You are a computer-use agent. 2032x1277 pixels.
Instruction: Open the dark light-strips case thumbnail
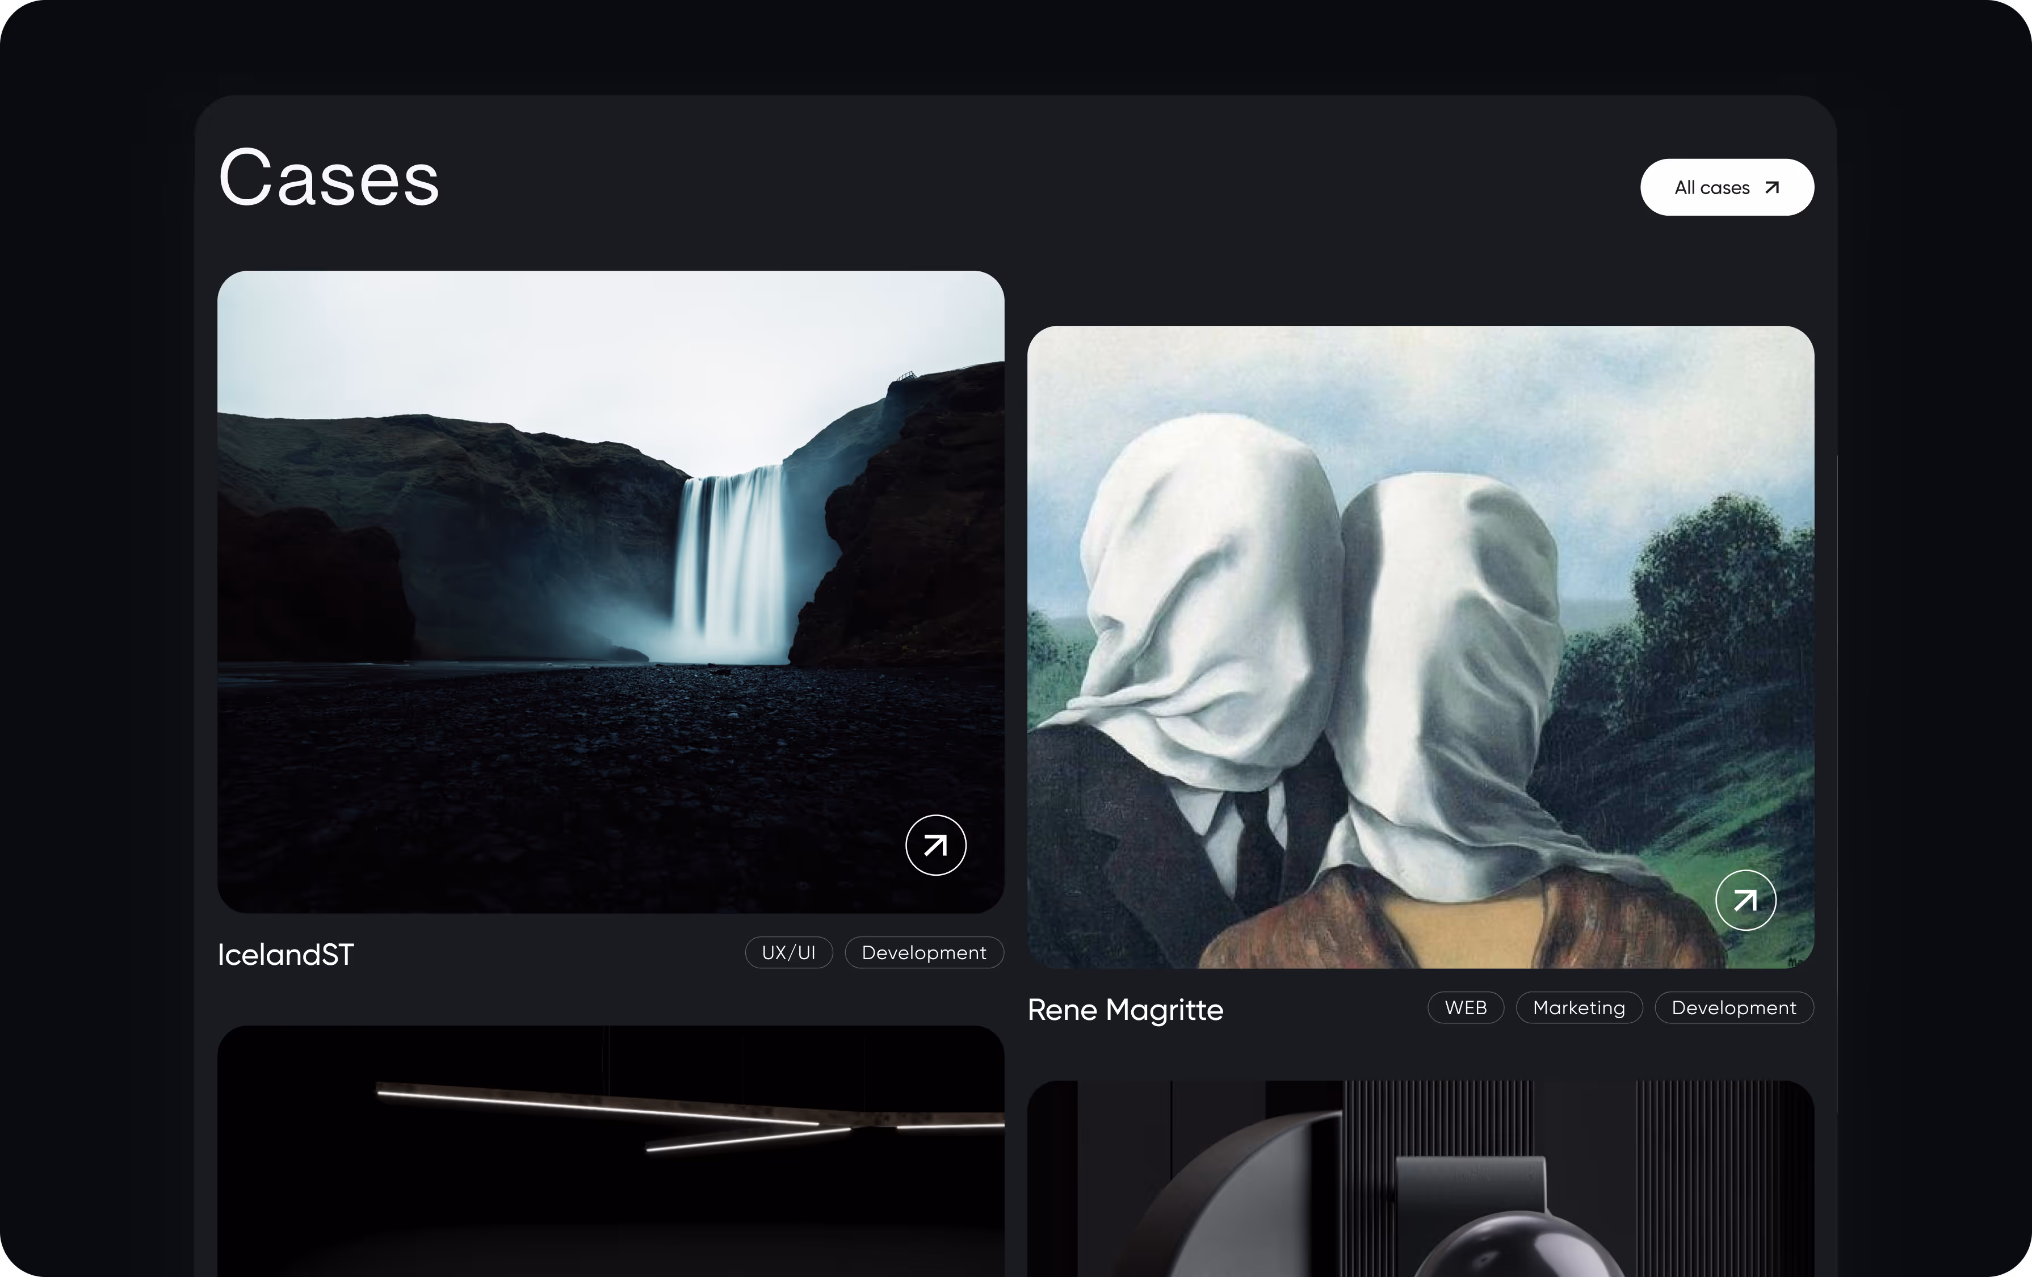click(x=611, y=1151)
